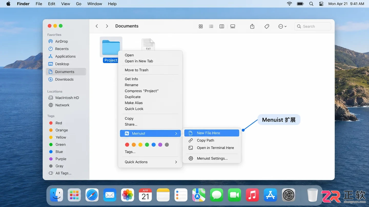369x207 pixels.
Task: Switch Finder to icon grid view
Action: pyautogui.click(x=201, y=26)
